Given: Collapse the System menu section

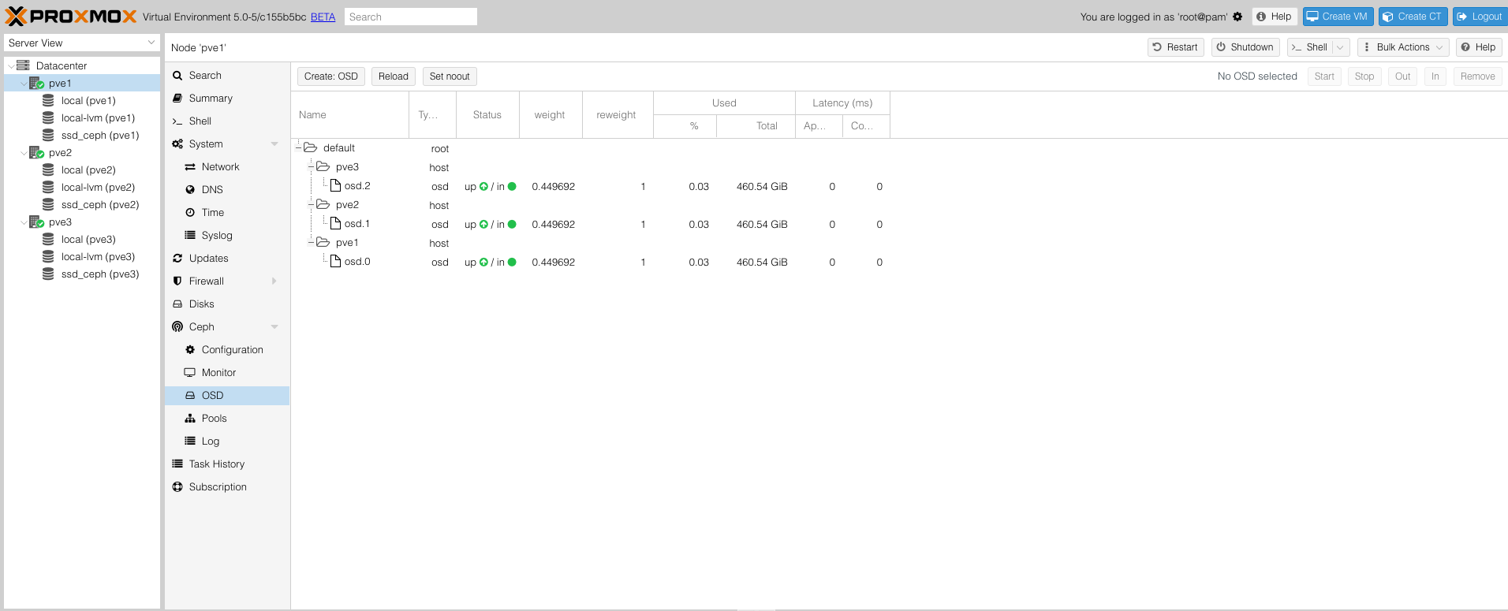Looking at the screenshot, I should click(x=274, y=144).
